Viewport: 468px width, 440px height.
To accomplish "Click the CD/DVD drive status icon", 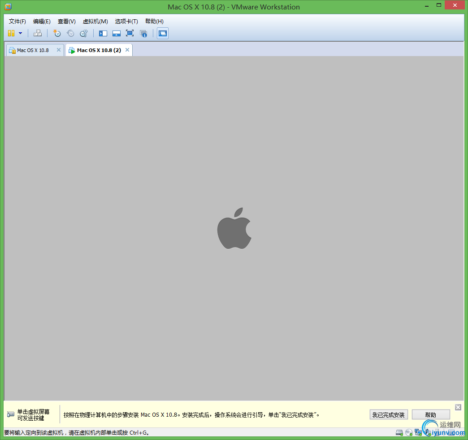I will point(409,432).
